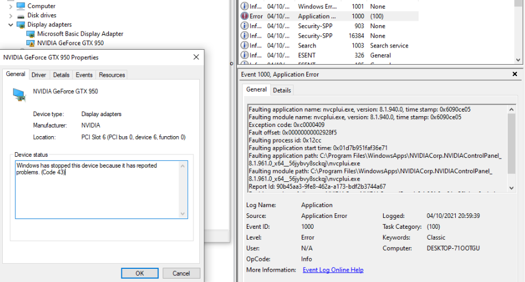Click the OK button
525x282 pixels.
(140, 273)
